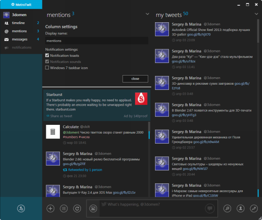The image size is (262, 220).
Task: Click the lists icon in bottom bar
Action: (64, 209)
